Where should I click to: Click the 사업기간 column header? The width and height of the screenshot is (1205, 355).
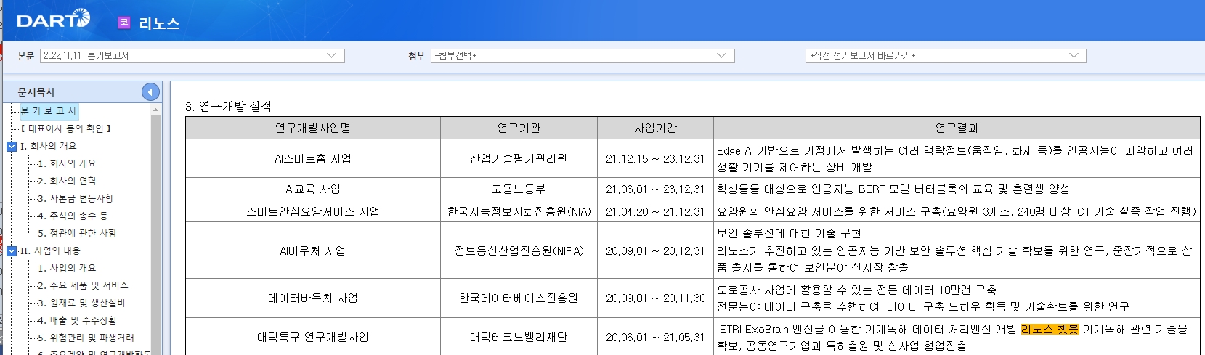click(655, 128)
